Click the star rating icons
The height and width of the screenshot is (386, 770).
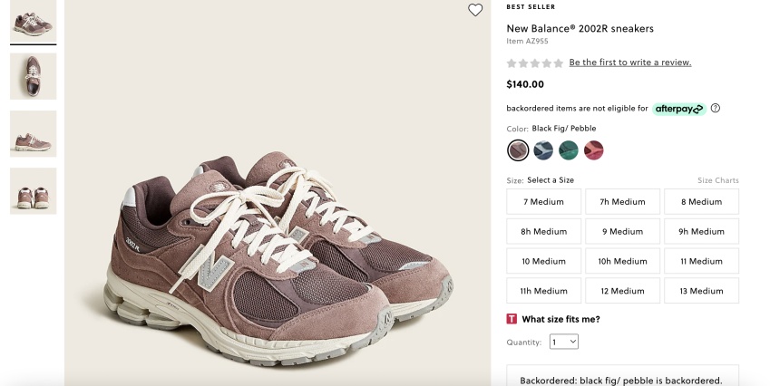(534, 63)
